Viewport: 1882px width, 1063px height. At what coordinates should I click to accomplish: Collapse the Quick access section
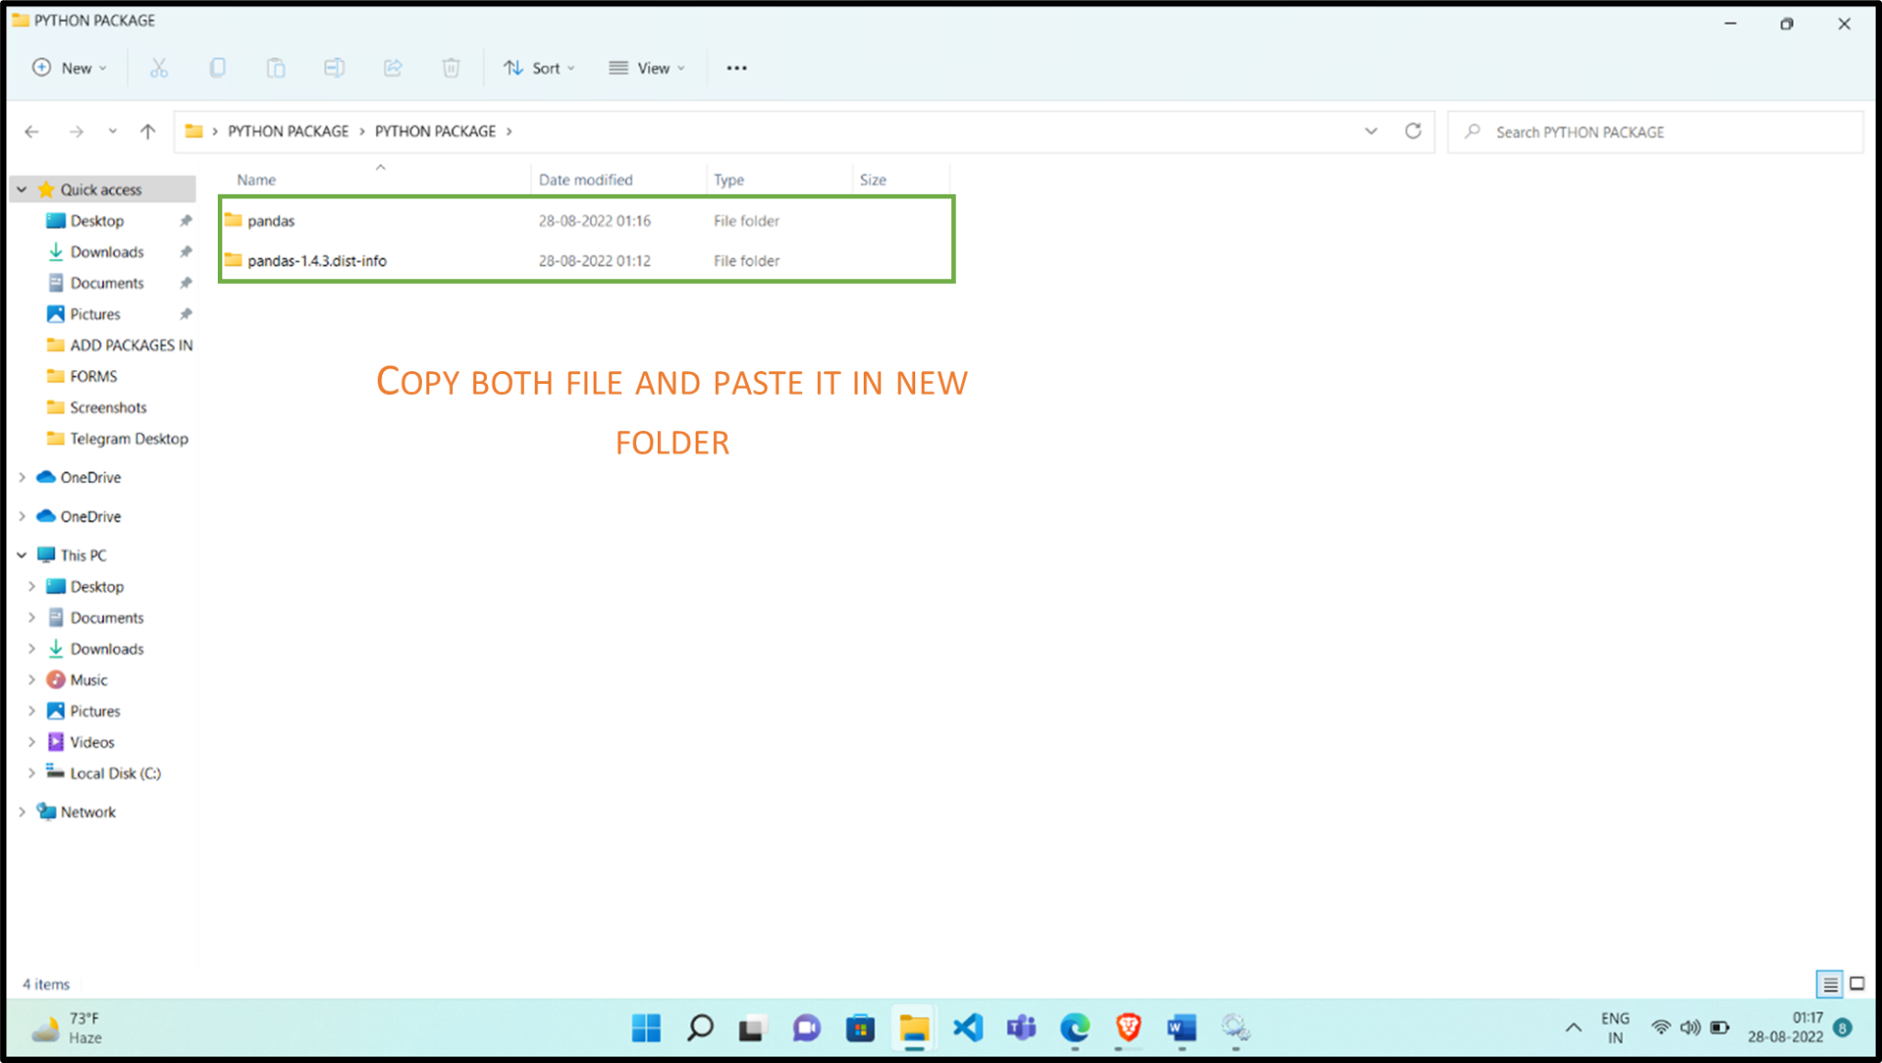pos(21,188)
